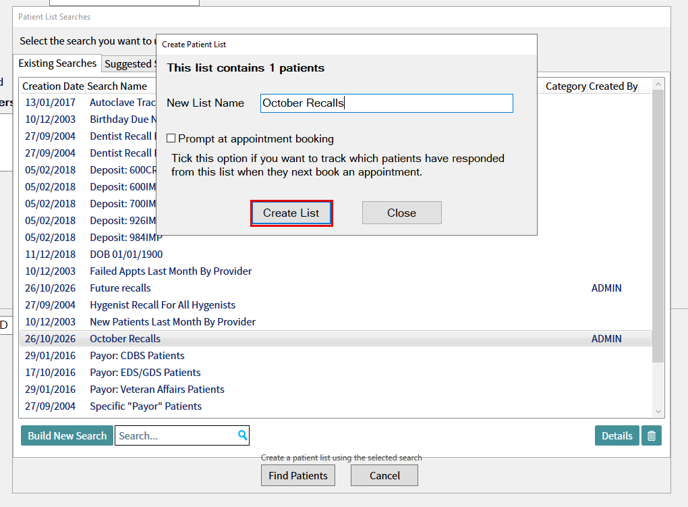Switch to the Suggested tab
The image size is (688, 507).
coord(129,64)
